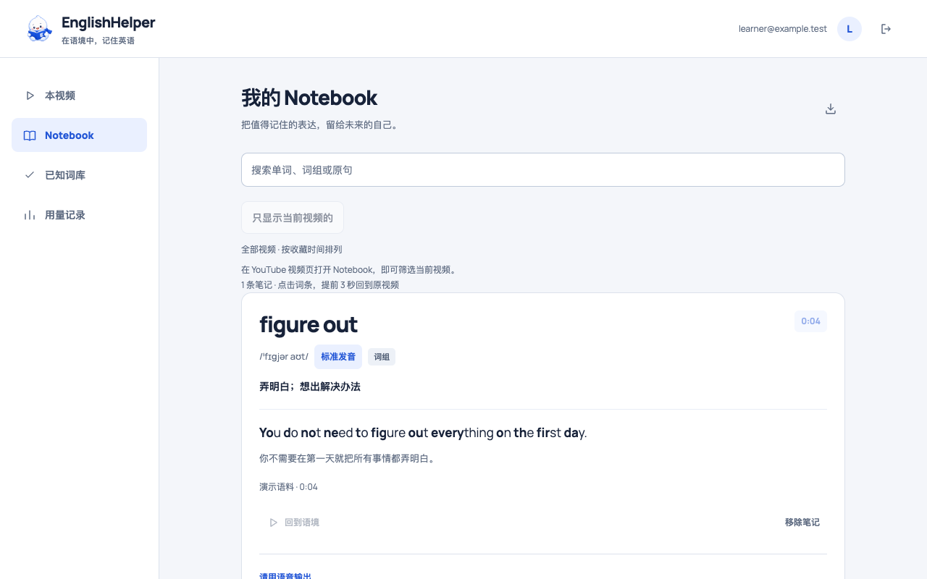Toggle the 只显示当前视频的 filter
This screenshot has width=927, height=579.
293,218
